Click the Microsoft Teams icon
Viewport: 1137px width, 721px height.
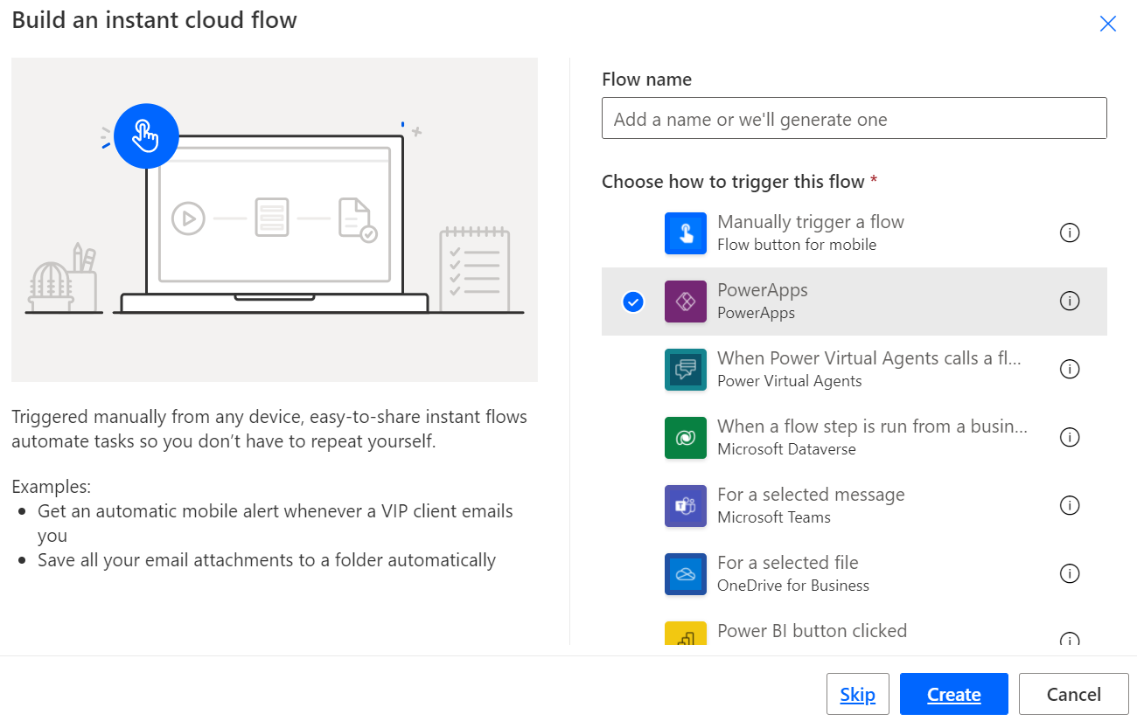[x=686, y=506]
